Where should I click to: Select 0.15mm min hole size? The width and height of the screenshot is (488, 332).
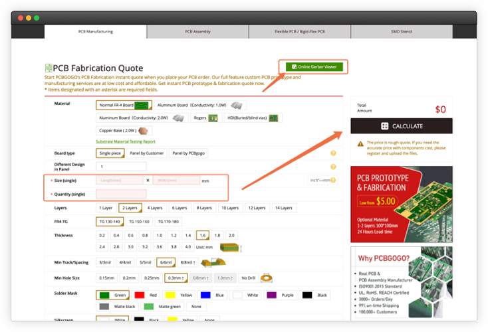point(107,278)
